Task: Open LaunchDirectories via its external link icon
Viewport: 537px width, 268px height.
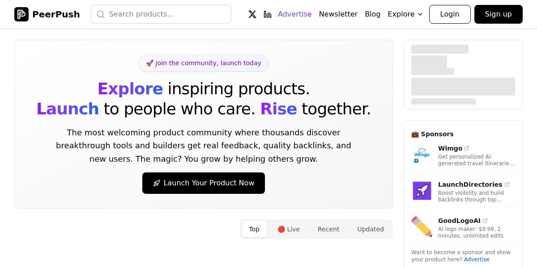Action: pyautogui.click(x=507, y=184)
